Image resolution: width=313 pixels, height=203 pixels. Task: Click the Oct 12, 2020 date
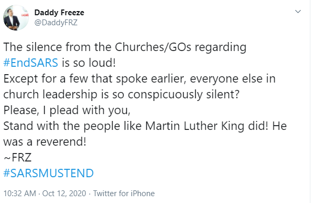[x=64, y=194]
